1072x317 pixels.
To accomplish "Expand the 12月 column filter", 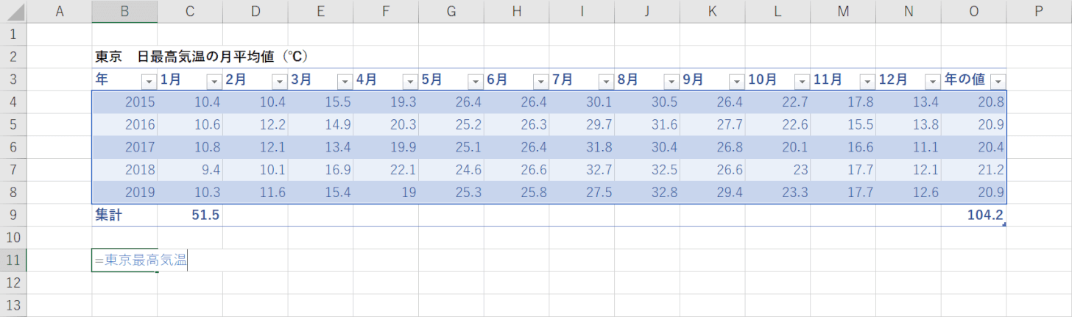I will (932, 81).
